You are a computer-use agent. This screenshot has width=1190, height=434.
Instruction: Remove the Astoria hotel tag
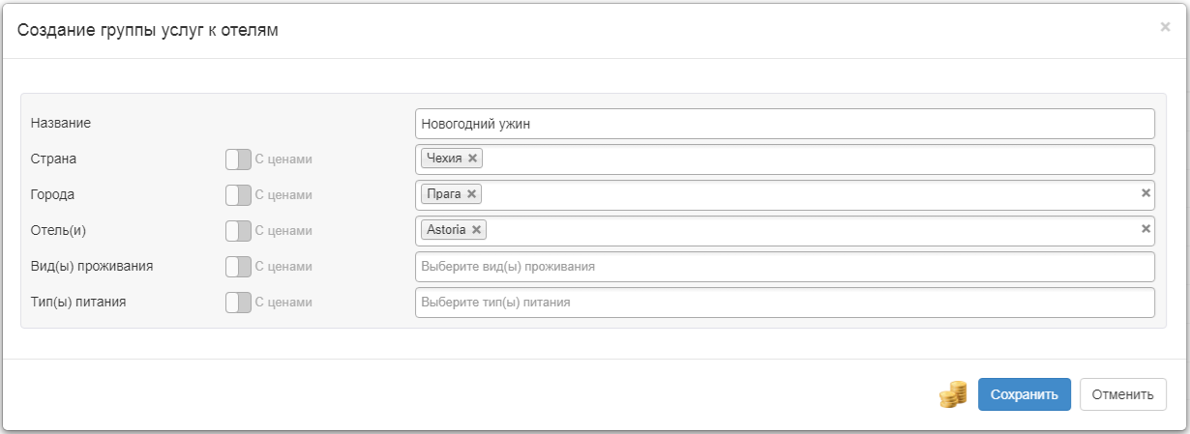pyautogui.click(x=476, y=230)
